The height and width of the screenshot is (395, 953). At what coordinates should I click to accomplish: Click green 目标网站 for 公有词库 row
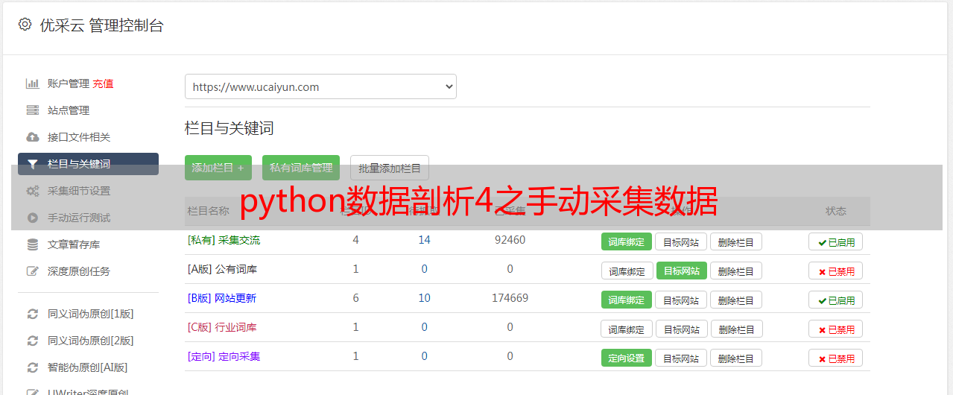tap(682, 271)
